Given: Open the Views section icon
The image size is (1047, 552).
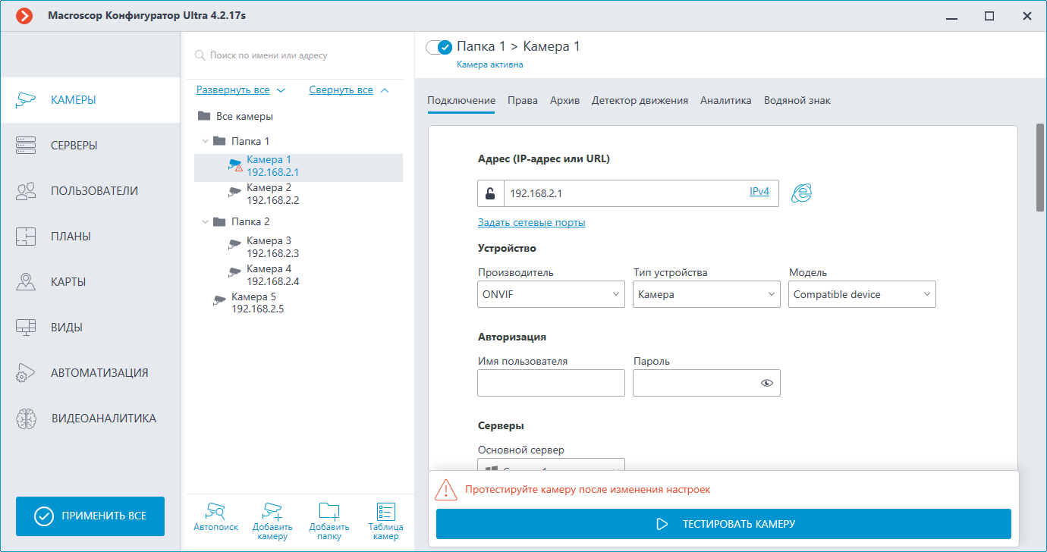Looking at the screenshot, I should pos(26,327).
